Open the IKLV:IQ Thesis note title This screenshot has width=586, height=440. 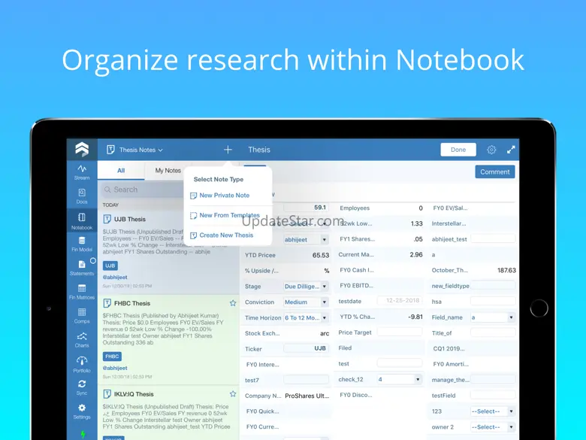[x=134, y=394]
